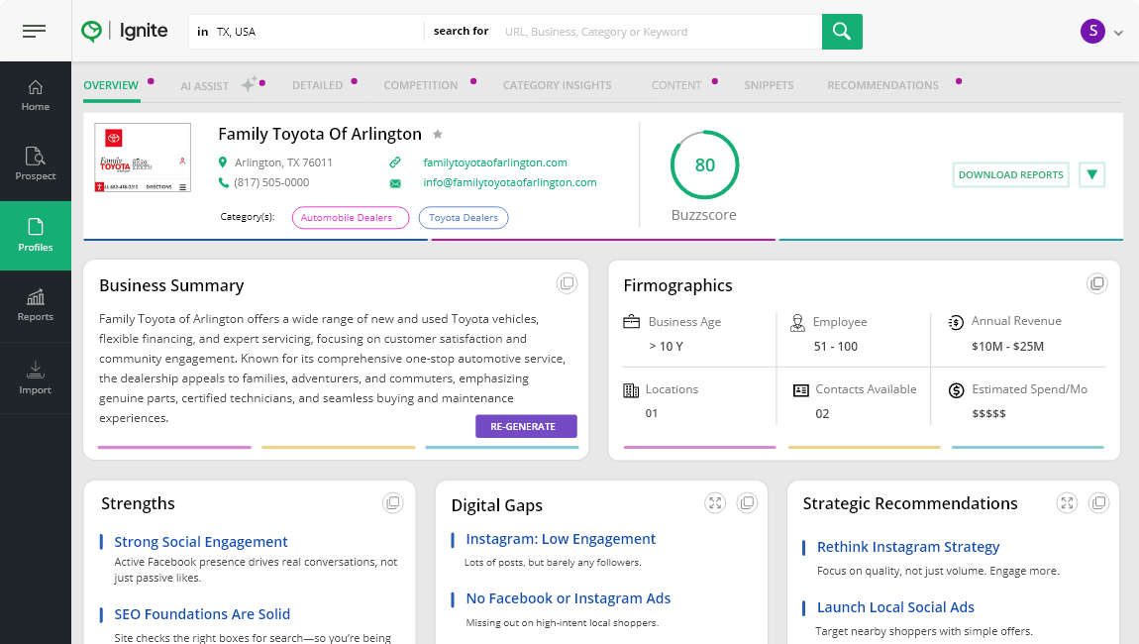Copy the Firmographics card
Image resolution: width=1139 pixels, height=644 pixels.
click(1096, 282)
